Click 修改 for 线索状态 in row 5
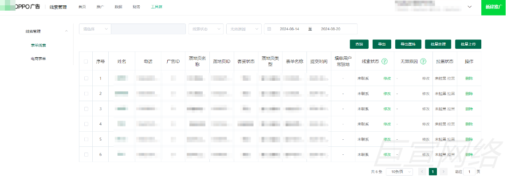Image resolution: width=507 pixels, height=177 pixels. coord(387,139)
